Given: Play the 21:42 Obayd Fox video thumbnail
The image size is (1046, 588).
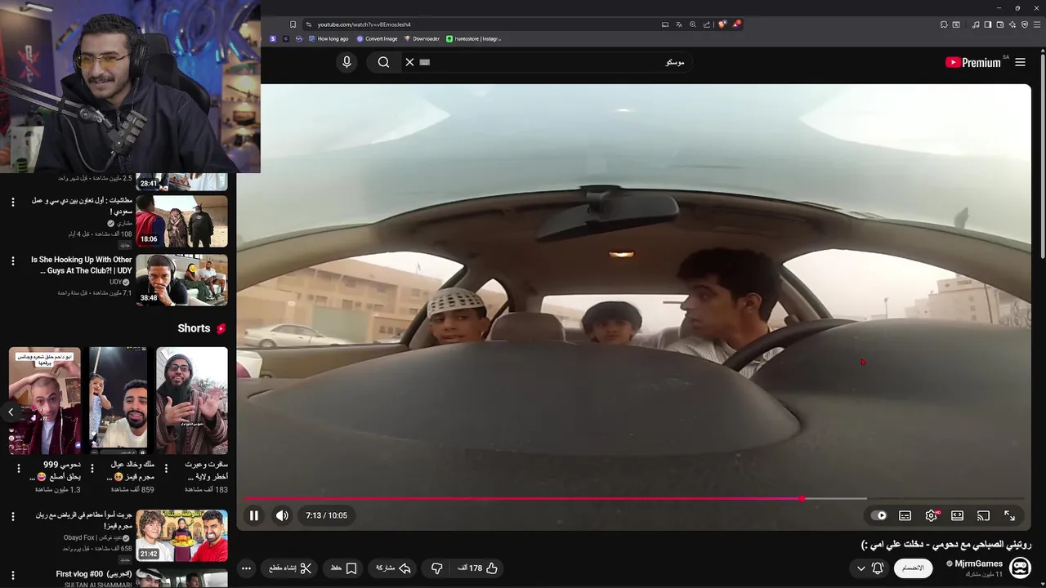Looking at the screenshot, I should point(181,536).
